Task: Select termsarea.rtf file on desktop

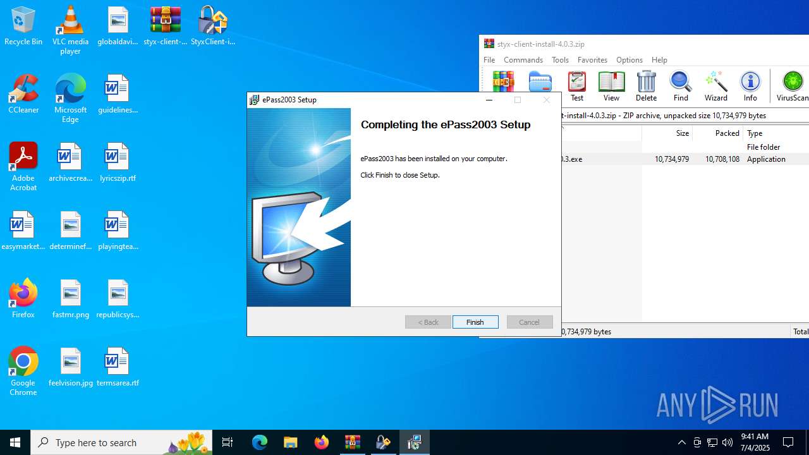Action: tap(118, 368)
